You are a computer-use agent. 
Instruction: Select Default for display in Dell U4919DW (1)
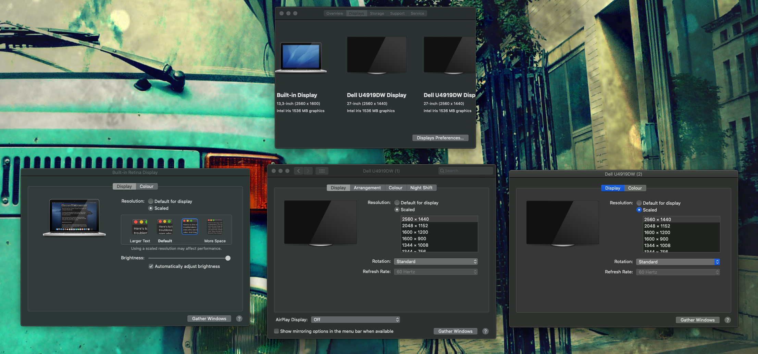point(397,203)
